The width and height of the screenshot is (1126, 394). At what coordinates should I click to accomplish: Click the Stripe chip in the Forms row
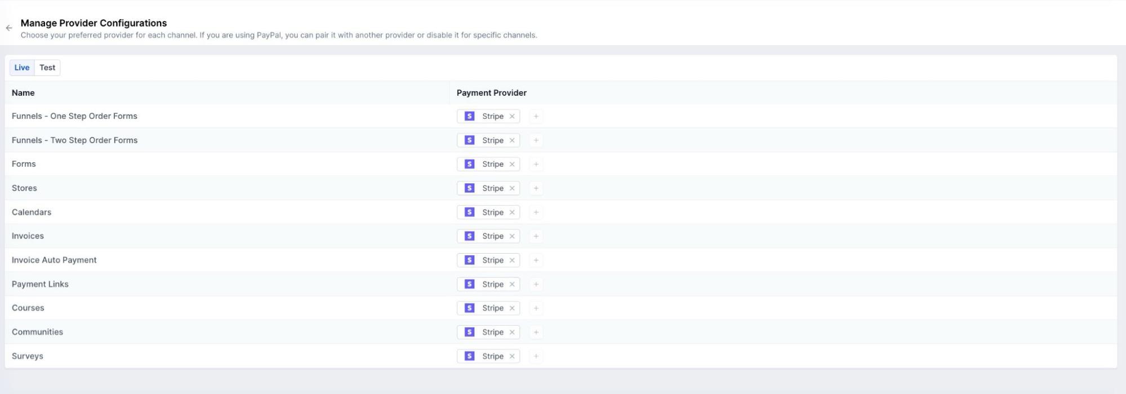(x=488, y=165)
